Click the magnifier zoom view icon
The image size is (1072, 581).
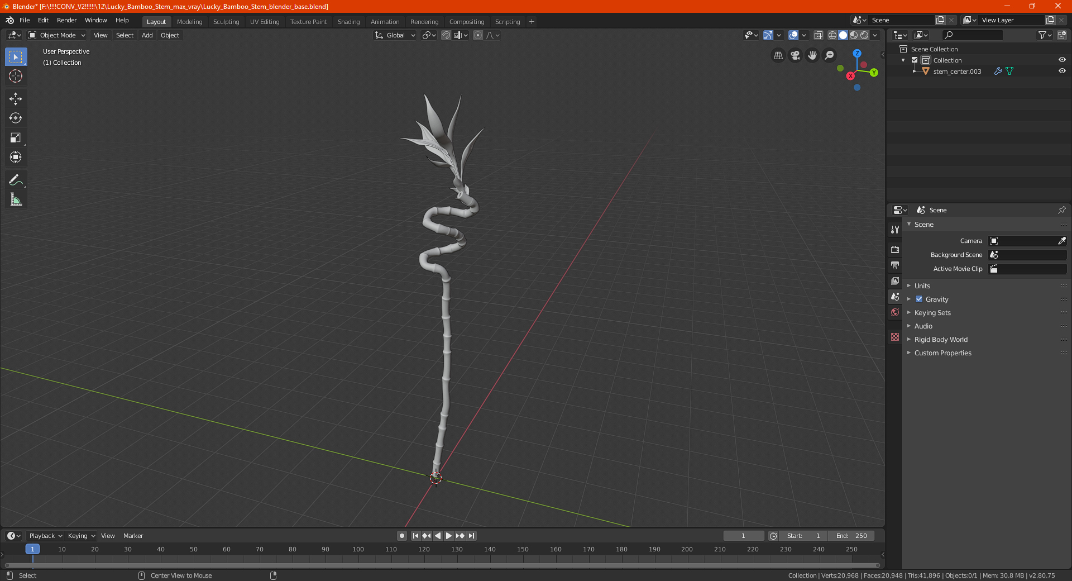pos(830,55)
